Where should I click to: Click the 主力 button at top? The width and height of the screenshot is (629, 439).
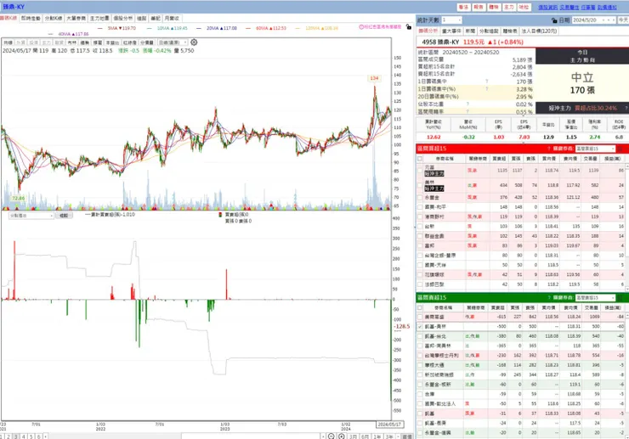tap(509, 7)
